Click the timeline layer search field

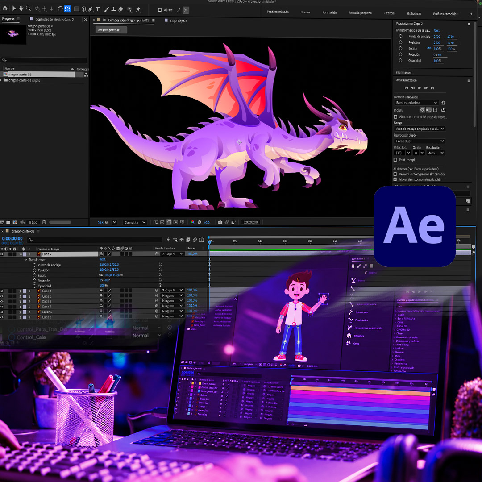click(x=94, y=240)
